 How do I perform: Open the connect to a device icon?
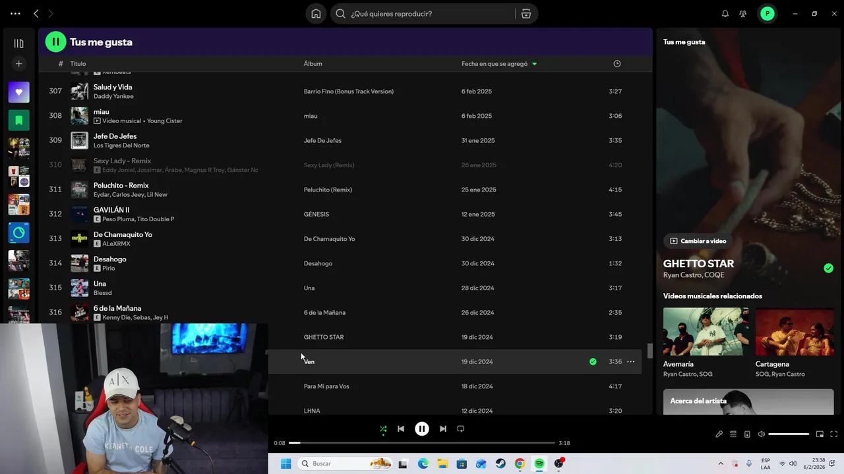click(x=747, y=434)
